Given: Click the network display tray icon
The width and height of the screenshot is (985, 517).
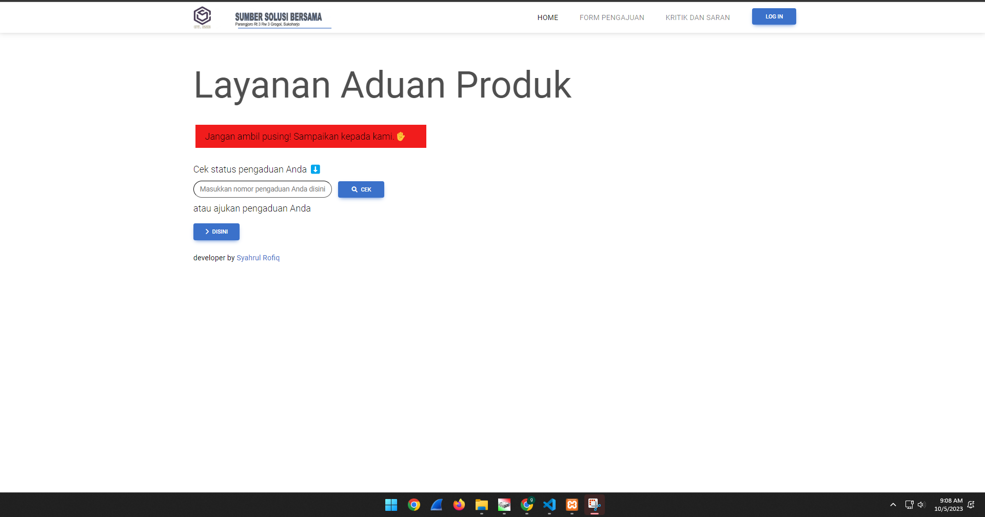Looking at the screenshot, I should pos(909,505).
